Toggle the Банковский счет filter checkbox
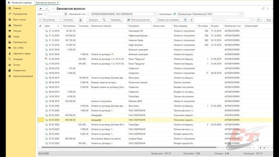This screenshot has width=279, height=157. point(88,14)
